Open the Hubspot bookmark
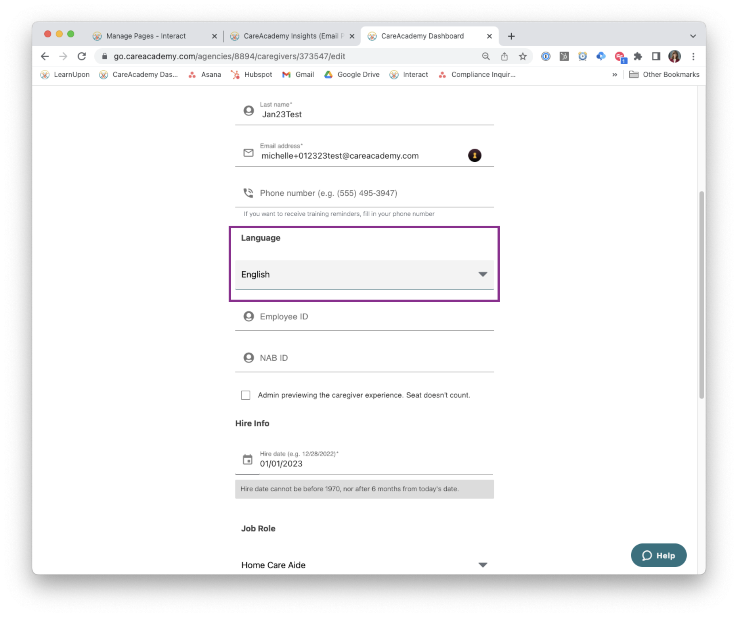738x617 pixels. (252, 75)
